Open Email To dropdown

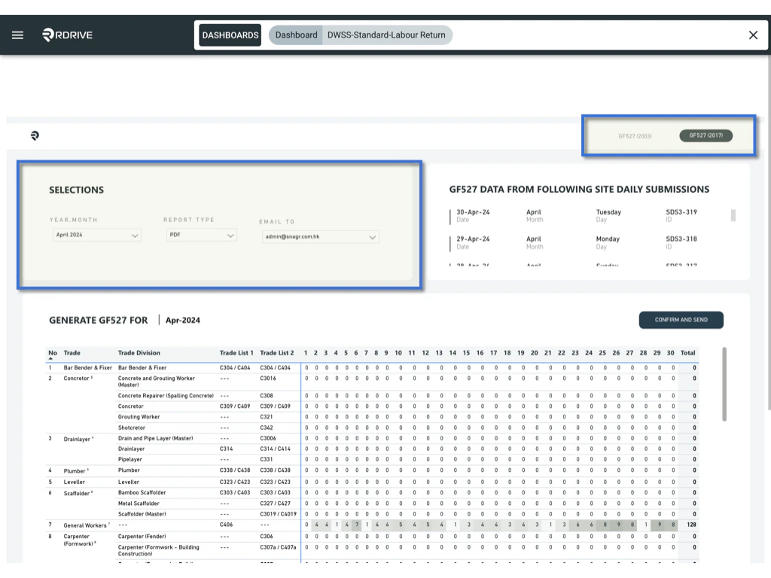pyautogui.click(x=320, y=237)
